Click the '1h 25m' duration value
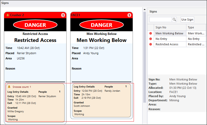This screenshot has height=125, width=207. [x=20, y=100]
